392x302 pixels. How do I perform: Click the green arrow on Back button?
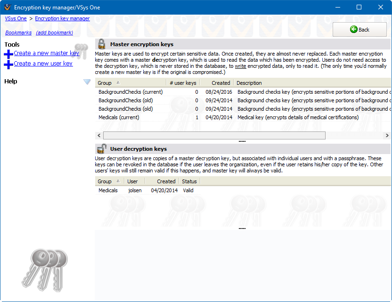point(354,30)
